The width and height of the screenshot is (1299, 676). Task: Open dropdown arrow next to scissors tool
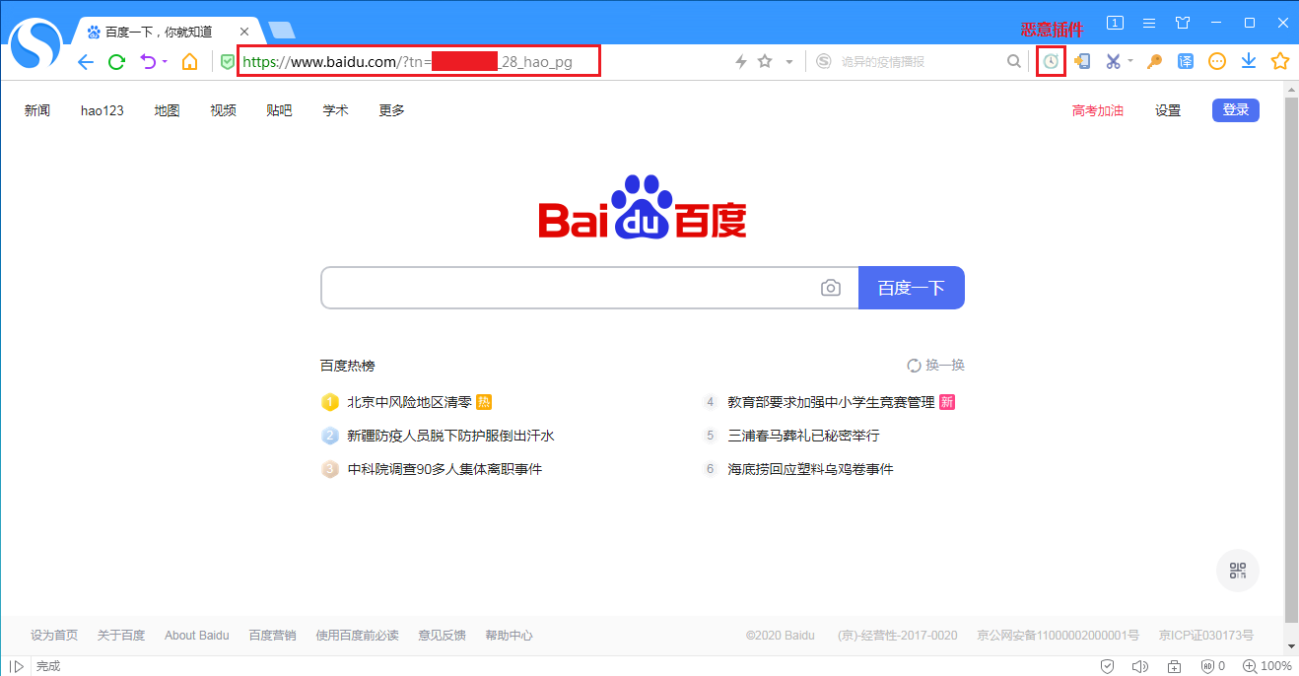pyautogui.click(x=1130, y=61)
